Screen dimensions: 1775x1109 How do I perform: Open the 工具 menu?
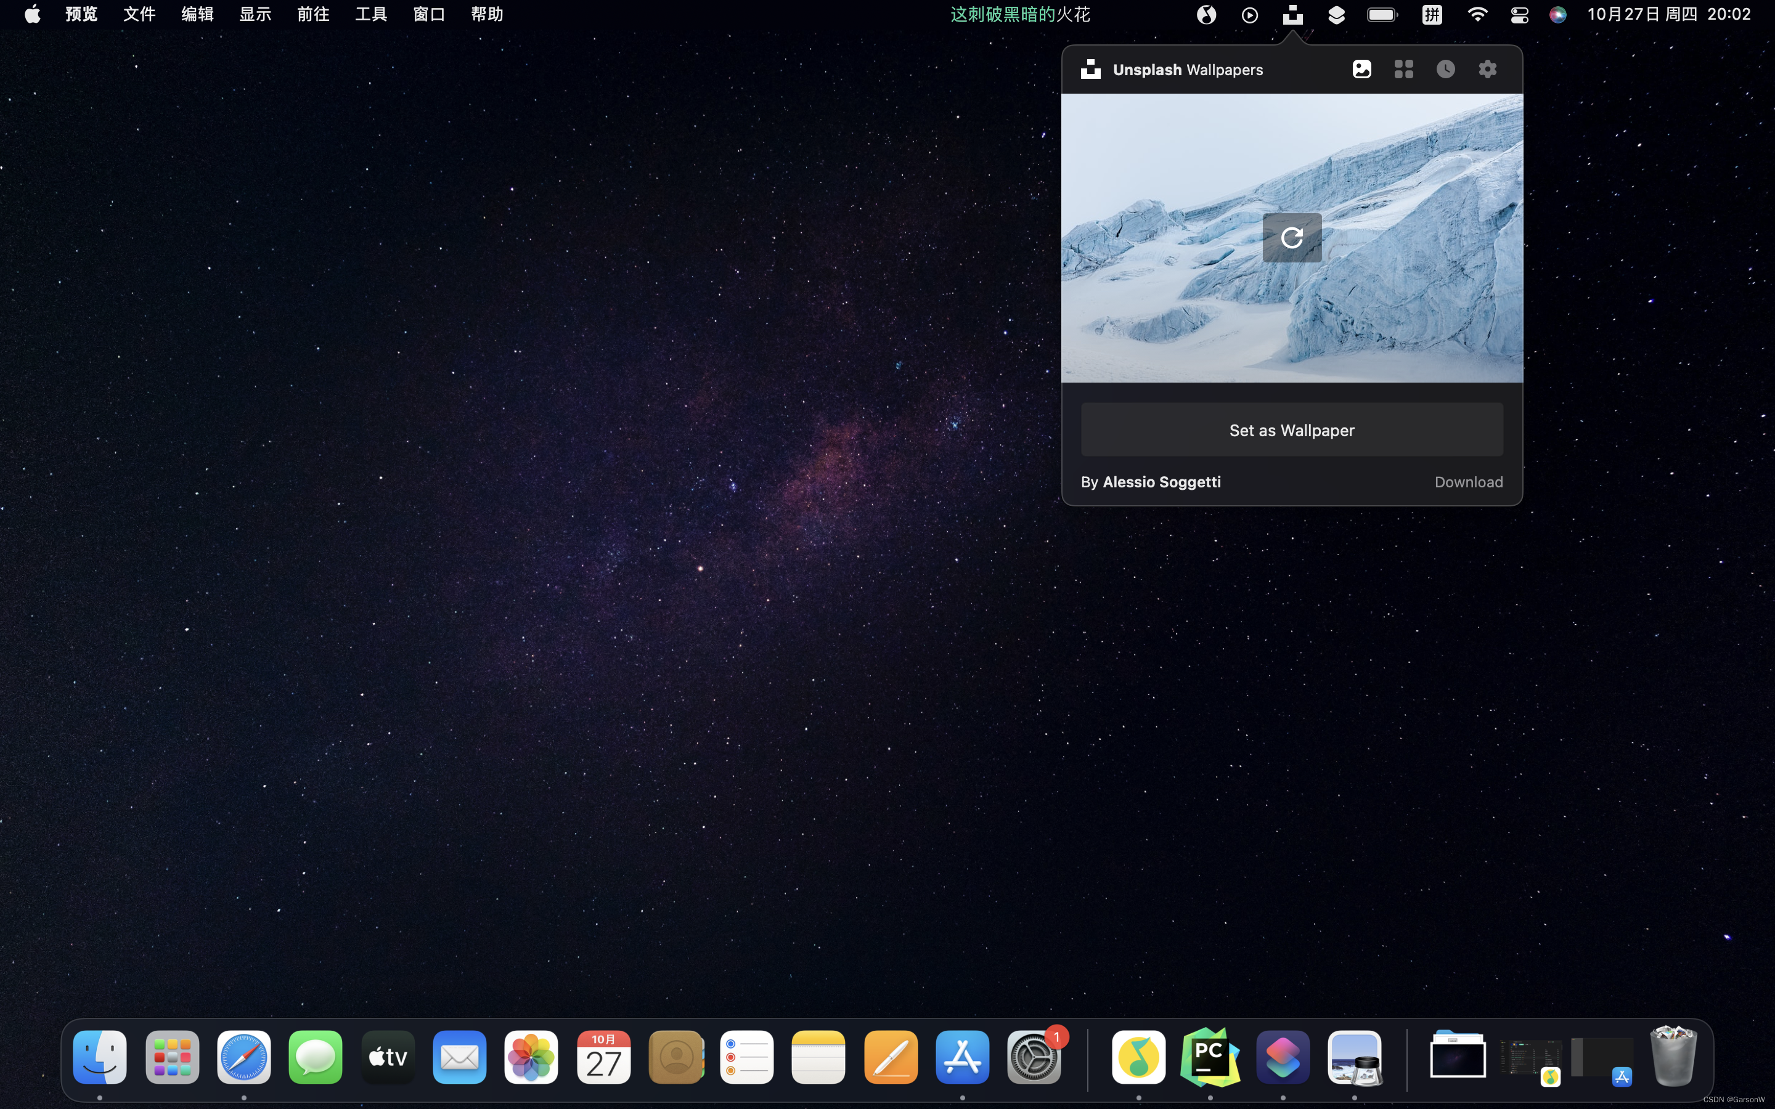[x=370, y=15]
